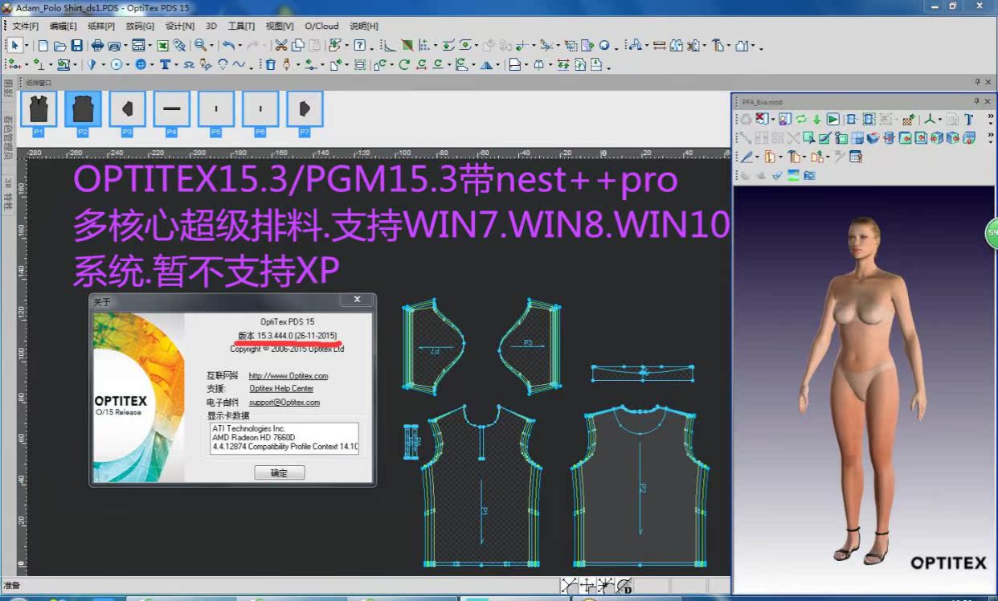Click 确定 in the About dialog

[279, 472]
